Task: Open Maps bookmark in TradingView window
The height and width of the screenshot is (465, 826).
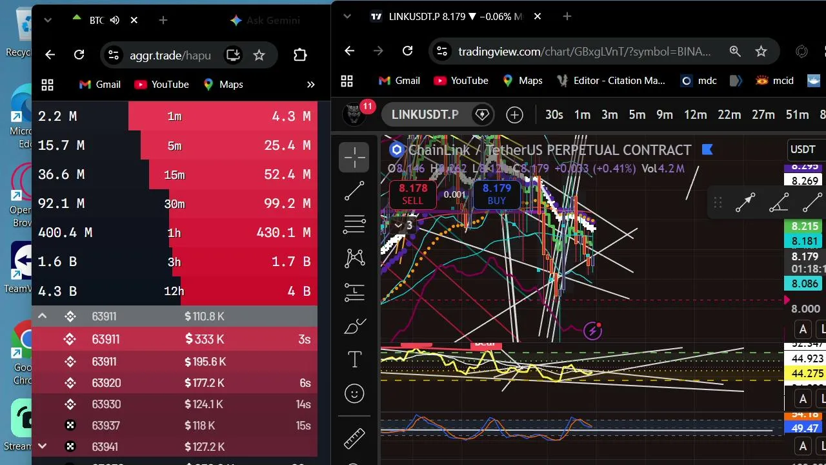Action: click(522, 81)
